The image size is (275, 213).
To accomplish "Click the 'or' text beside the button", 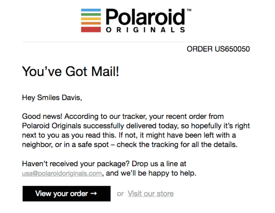I will (120, 194).
